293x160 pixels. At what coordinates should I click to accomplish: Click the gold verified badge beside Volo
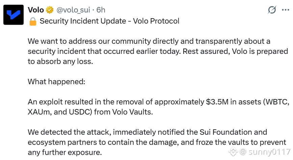(50, 10)
